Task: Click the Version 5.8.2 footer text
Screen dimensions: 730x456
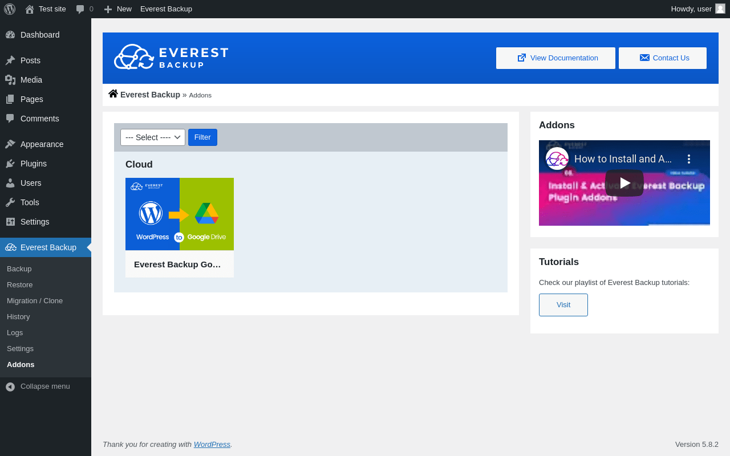Action: coord(697,445)
